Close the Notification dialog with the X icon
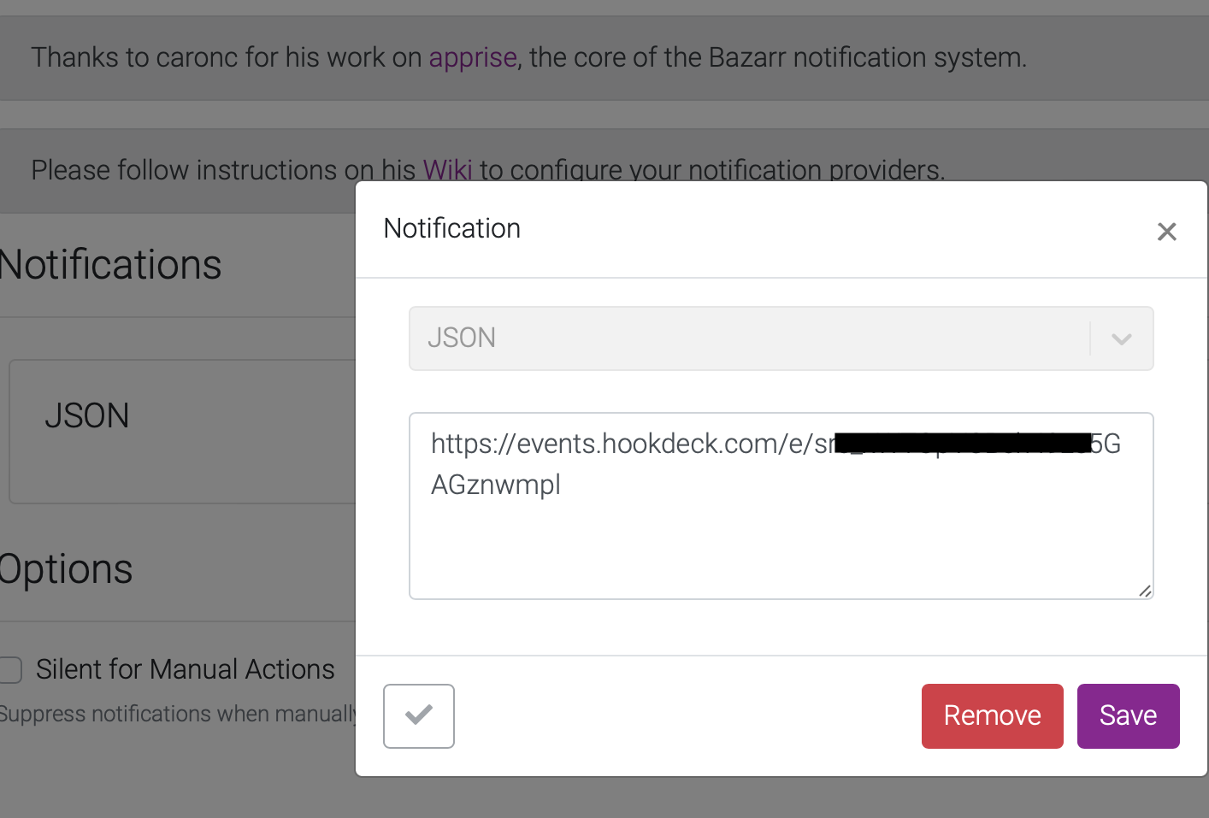Screen dimensions: 1209x818 1167,231
